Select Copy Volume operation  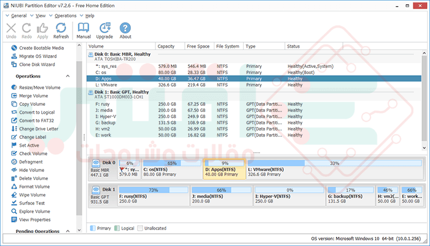coord(28,104)
